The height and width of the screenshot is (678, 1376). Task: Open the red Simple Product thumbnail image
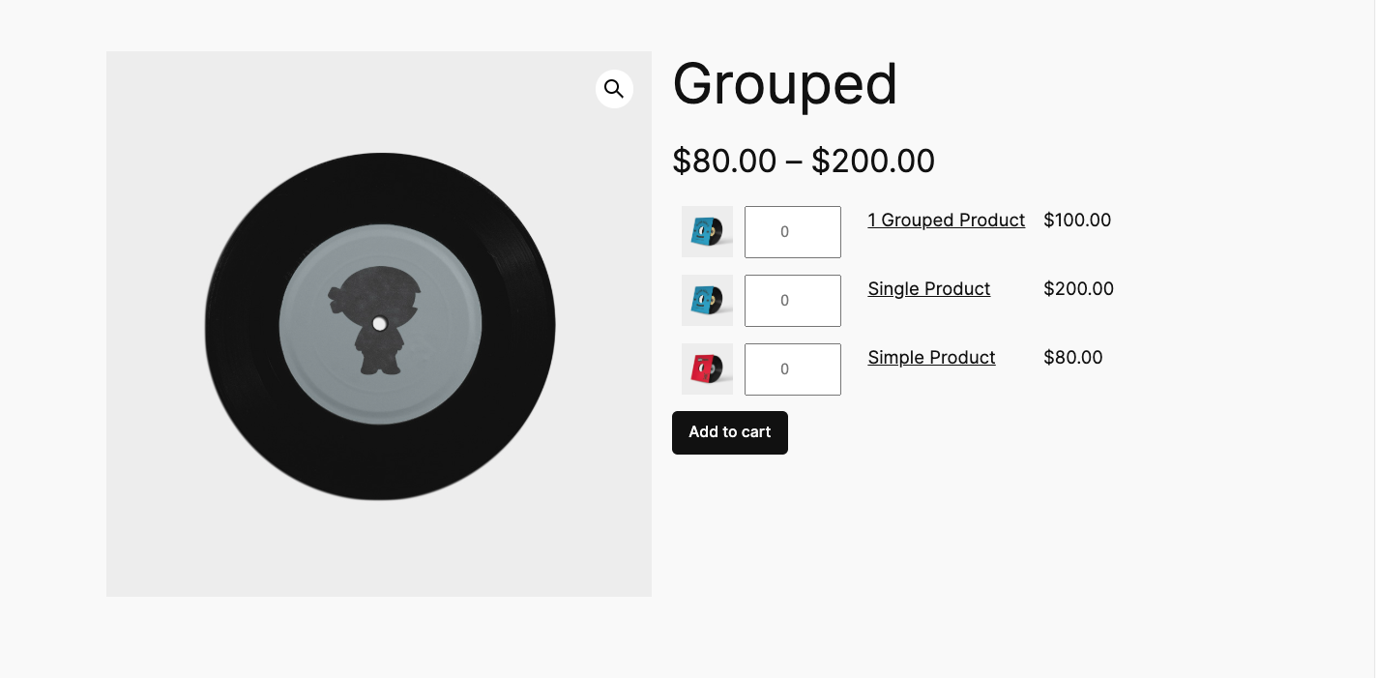pyautogui.click(x=707, y=369)
